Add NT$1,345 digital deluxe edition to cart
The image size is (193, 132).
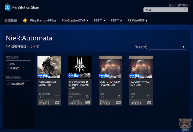tap(88, 103)
